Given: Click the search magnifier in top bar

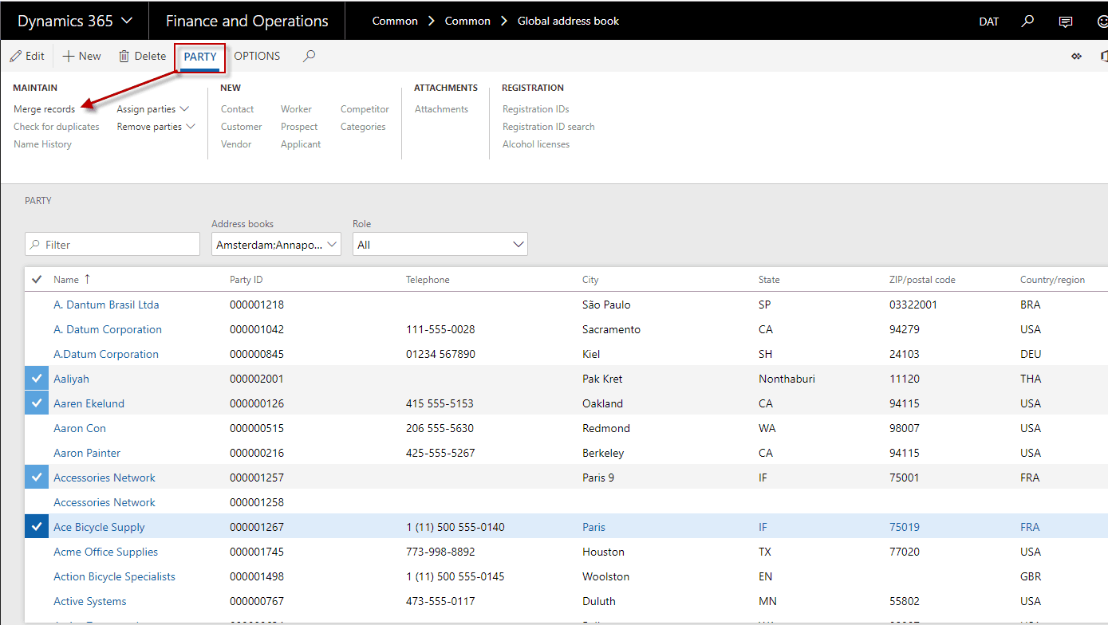Looking at the screenshot, I should click(1028, 21).
